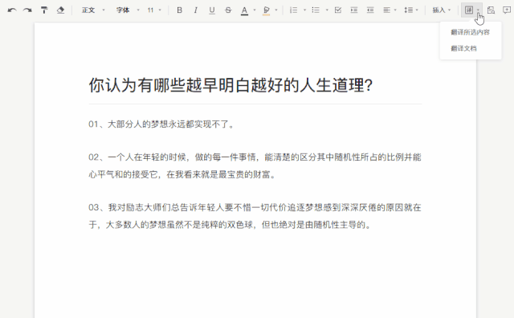This screenshot has height=318, width=514.
Task: Click the add comment icon
Action: (507, 10)
